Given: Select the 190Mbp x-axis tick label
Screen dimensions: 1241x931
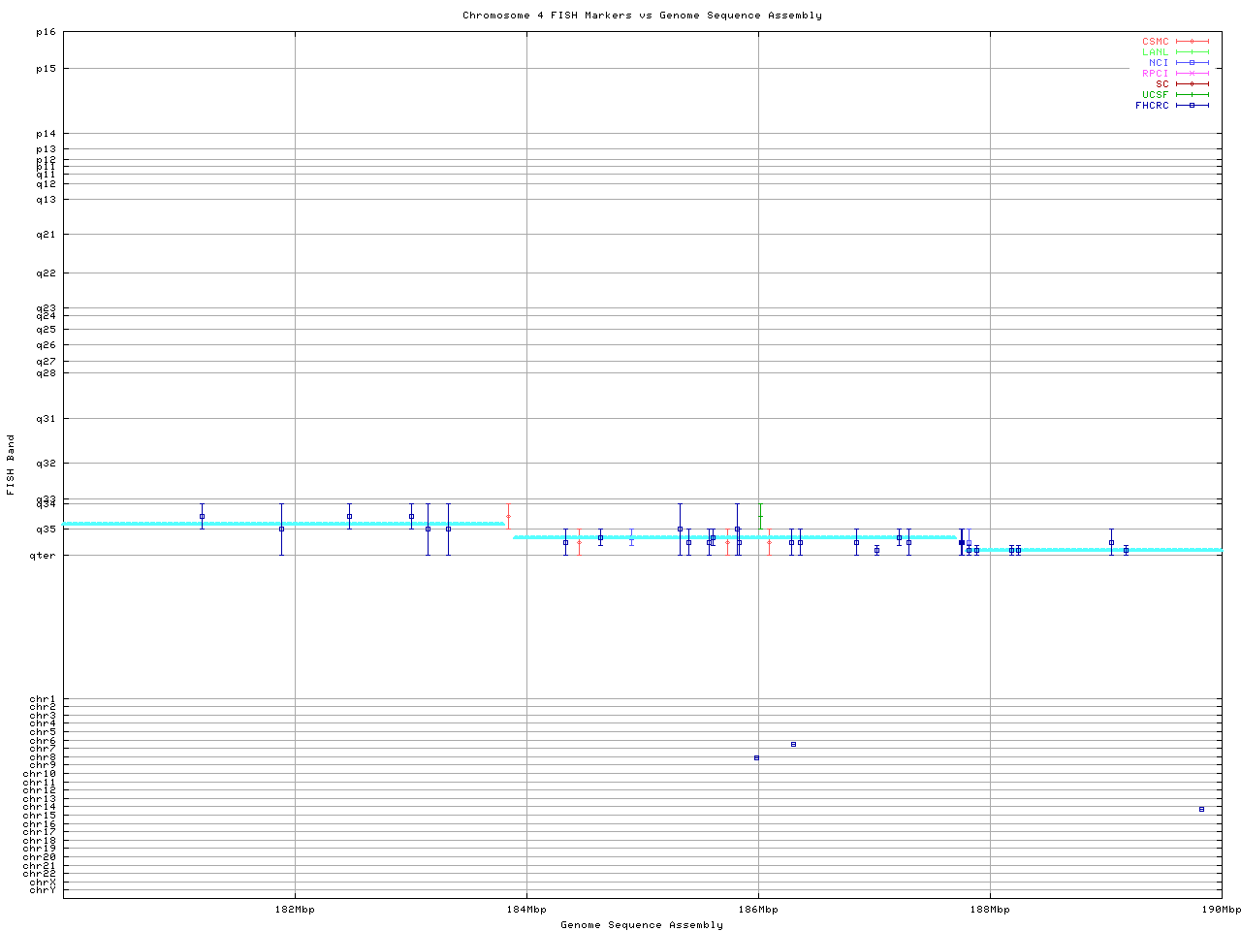Looking at the screenshot, I should (x=1221, y=910).
